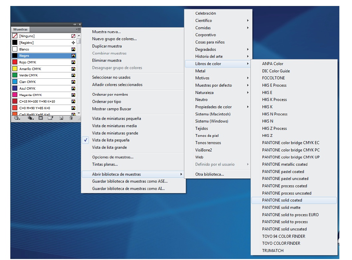Open the Muestras panel flyout menu icon
The width and height of the screenshot is (352, 260).
pos(78,30)
